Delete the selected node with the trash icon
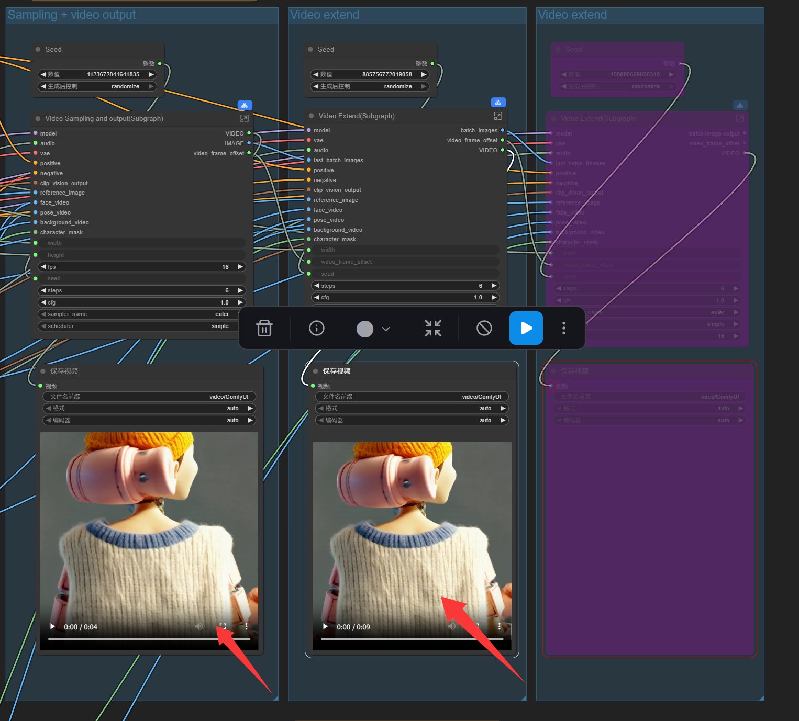Screen dimensions: 799x721 click(264, 328)
